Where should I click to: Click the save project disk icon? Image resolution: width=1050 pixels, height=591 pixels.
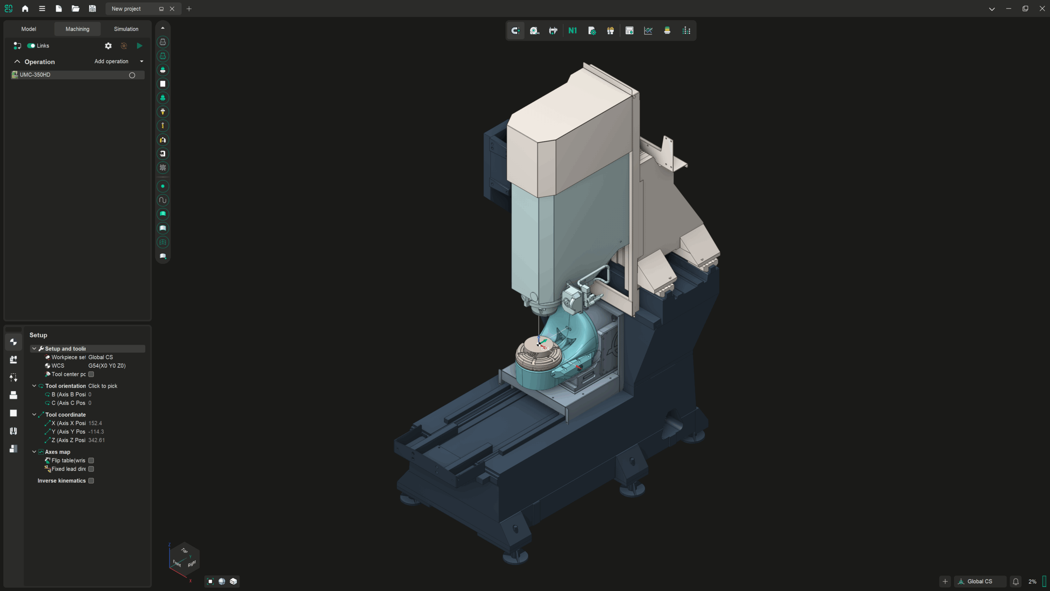(x=92, y=9)
